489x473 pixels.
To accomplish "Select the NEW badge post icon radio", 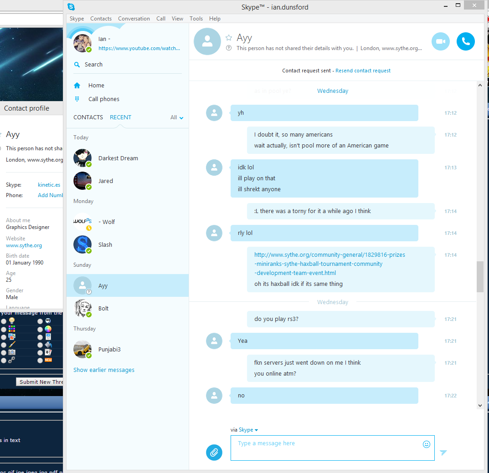I will point(40,360).
